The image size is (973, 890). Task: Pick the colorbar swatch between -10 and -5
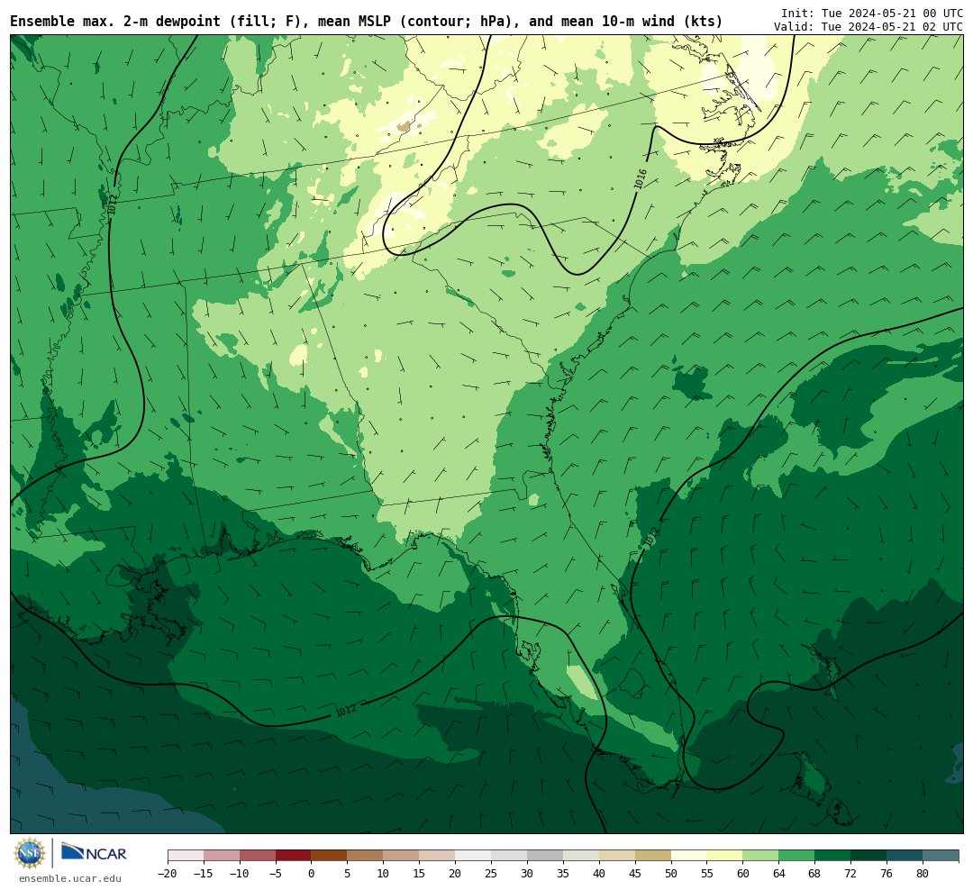[258, 856]
